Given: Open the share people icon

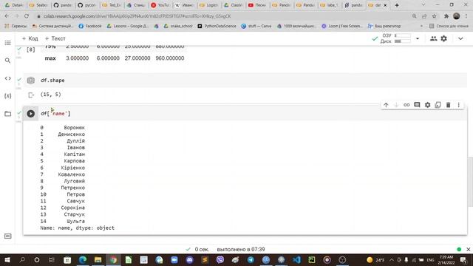Looking at the screenshot, I should [434, 38].
